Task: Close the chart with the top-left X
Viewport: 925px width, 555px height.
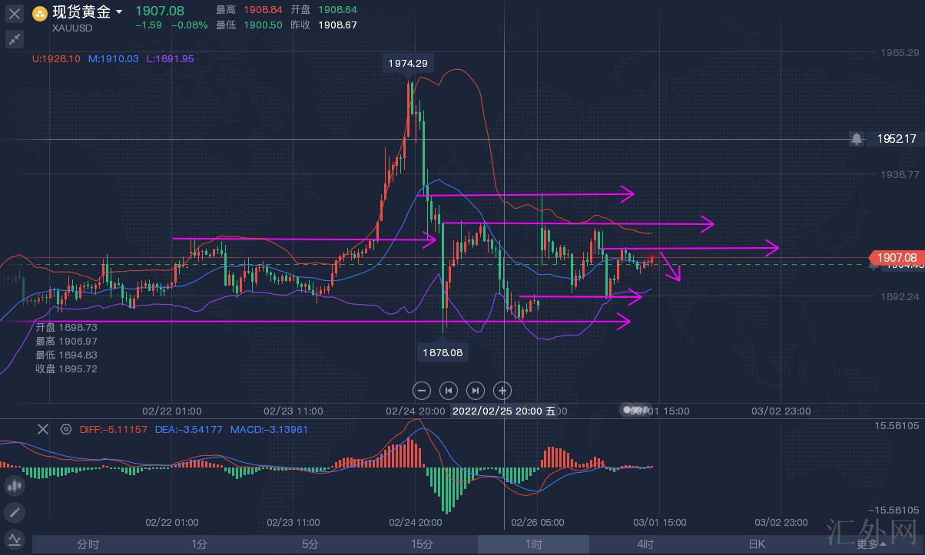Action: point(15,14)
